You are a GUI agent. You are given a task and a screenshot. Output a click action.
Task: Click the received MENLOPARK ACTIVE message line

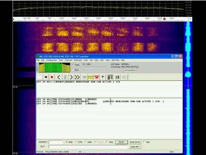pyautogui.click(x=78, y=82)
